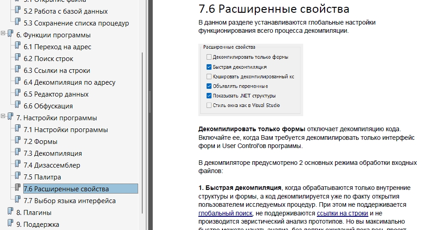Click the book icon beside 6. Функции программы
The image size is (424, 230).
[x=10, y=34]
